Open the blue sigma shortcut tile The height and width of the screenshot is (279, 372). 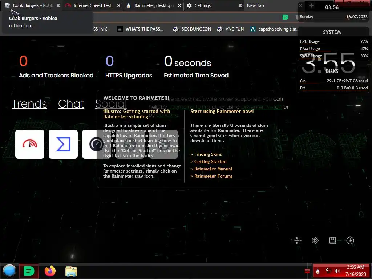click(63, 144)
